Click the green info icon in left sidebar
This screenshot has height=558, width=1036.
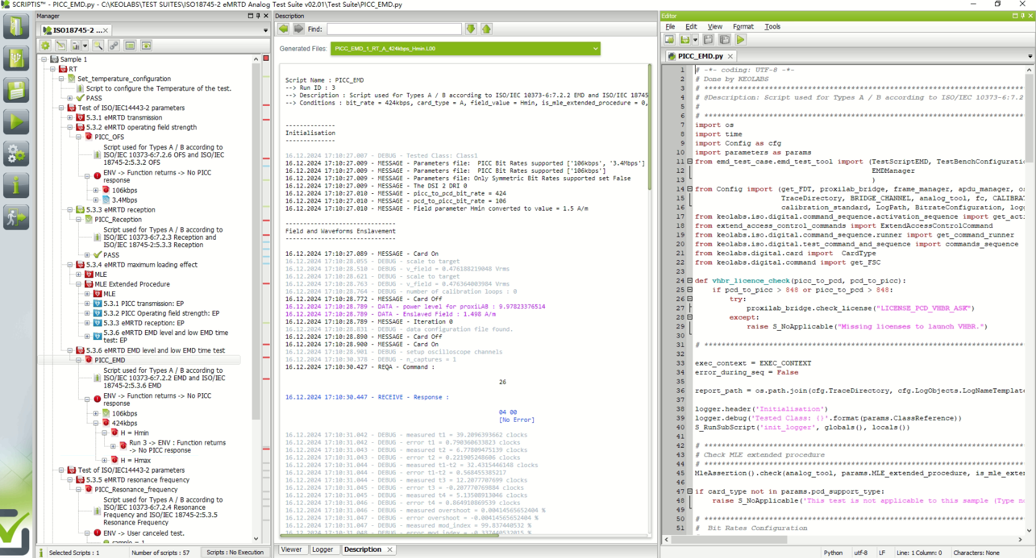[16, 185]
